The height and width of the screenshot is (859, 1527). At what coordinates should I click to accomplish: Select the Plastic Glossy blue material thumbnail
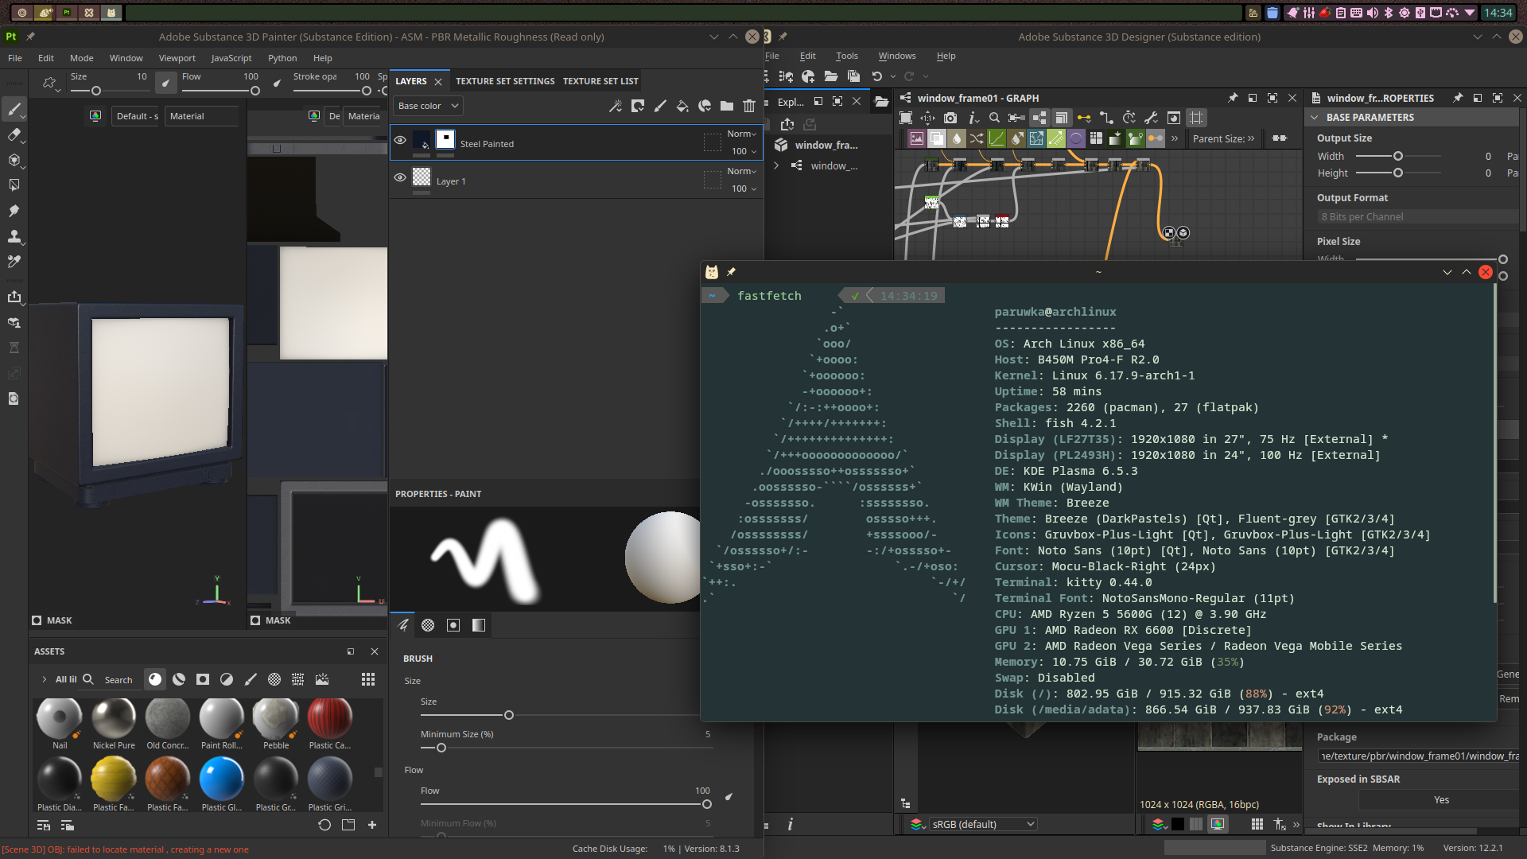(x=221, y=779)
